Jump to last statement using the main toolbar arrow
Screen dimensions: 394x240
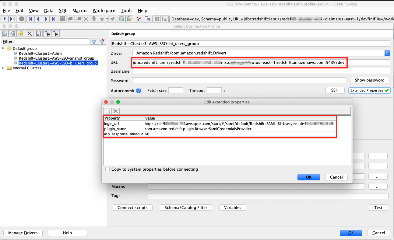(x=53, y=19)
